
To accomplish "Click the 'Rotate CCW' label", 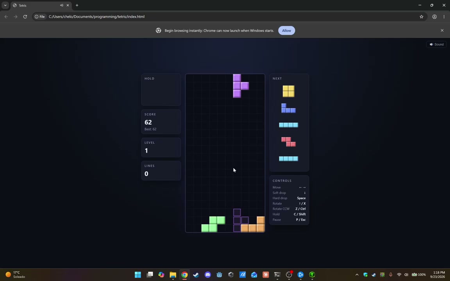I will pyautogui.click(x=281, y=209).
